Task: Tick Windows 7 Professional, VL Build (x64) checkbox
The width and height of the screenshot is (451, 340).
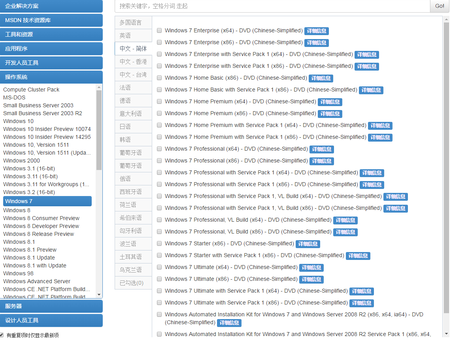Action: click(x=159, y=220)
